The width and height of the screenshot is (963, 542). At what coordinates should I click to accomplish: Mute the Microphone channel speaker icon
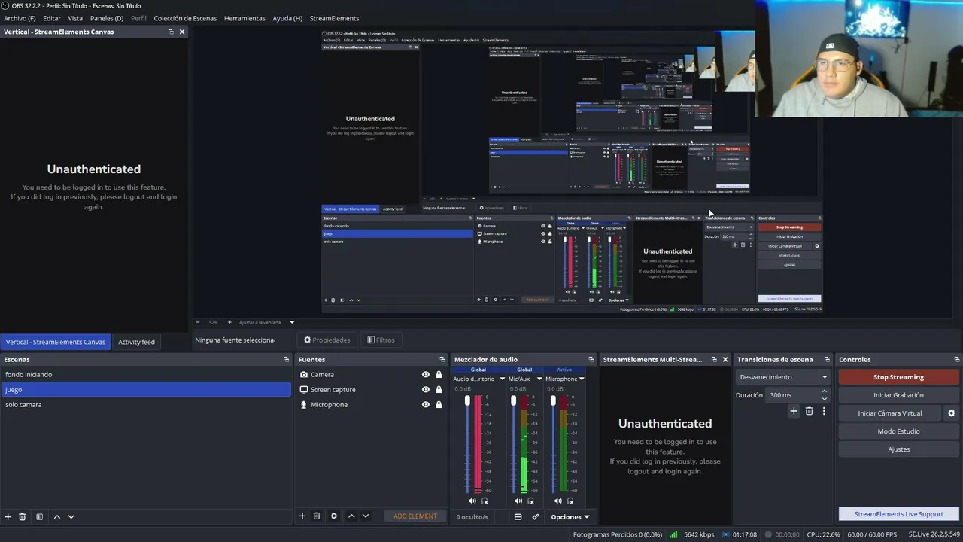click(x=557, y=501)
